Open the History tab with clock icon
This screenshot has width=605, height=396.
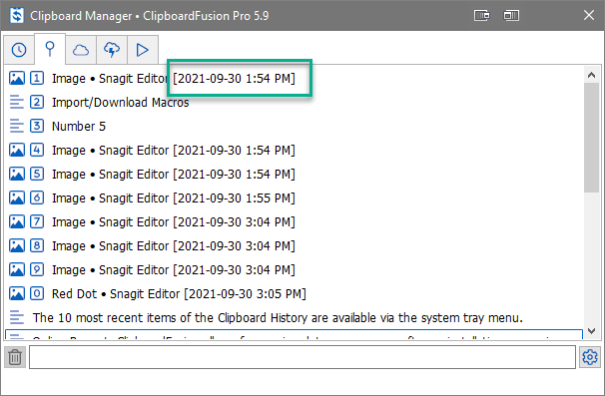pyautogui.click(x=19, y=50)
